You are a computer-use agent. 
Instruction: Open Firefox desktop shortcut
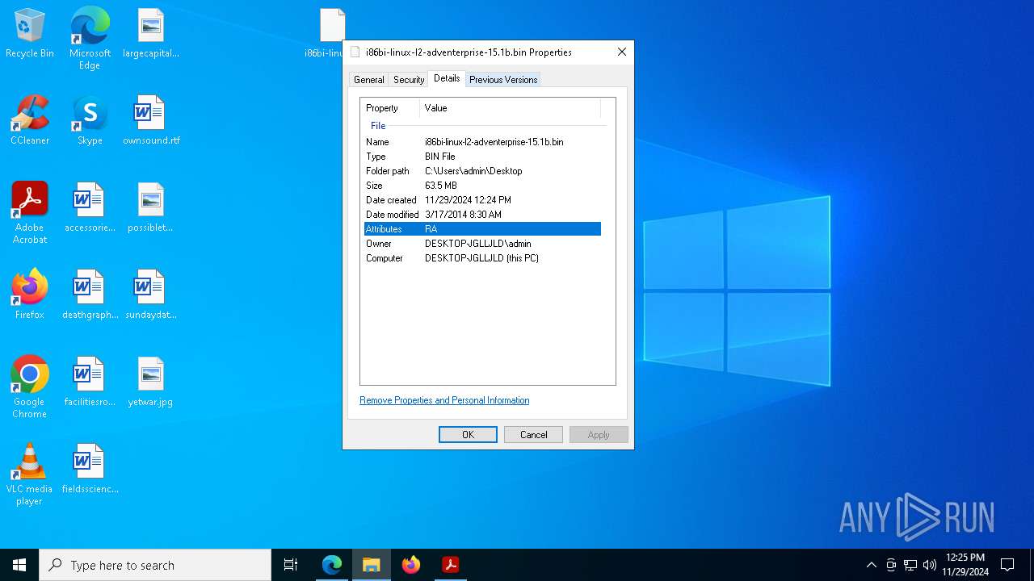pos(30,295)
